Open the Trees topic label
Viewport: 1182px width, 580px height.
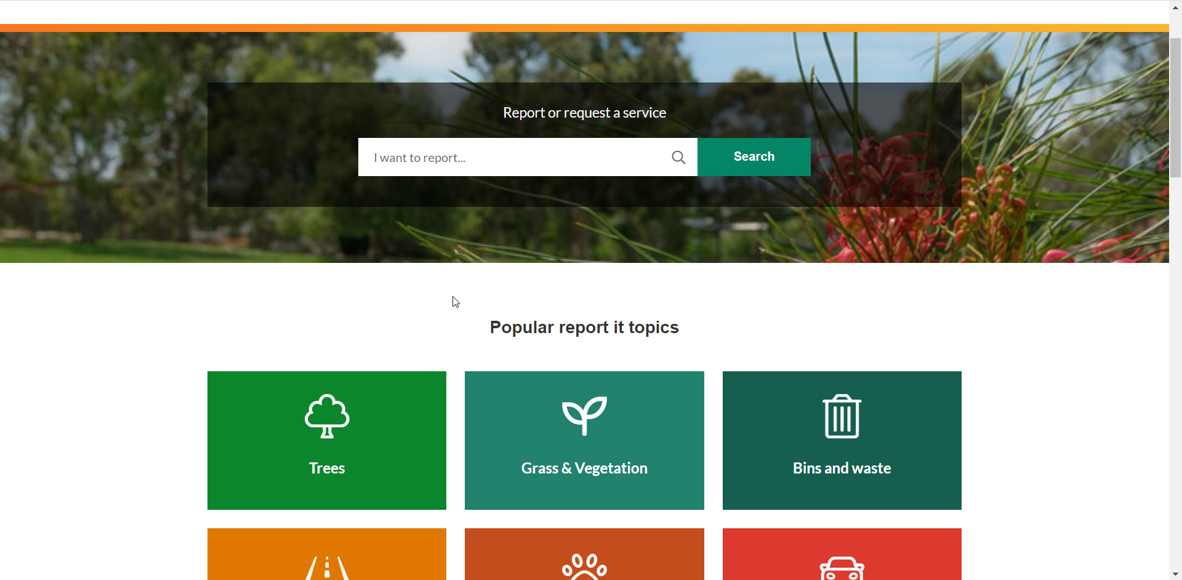[x=327, y=468]
